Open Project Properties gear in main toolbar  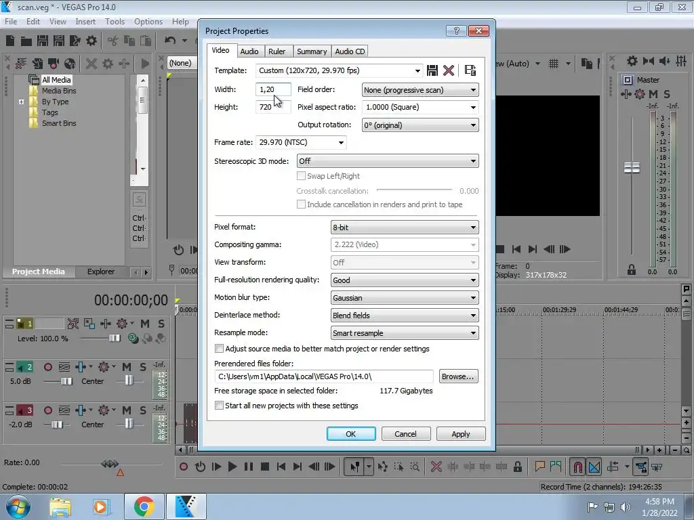[91, 41]
